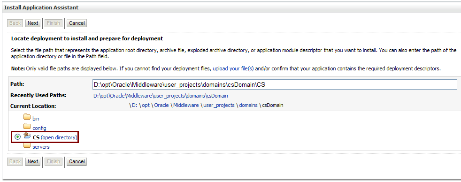The height and width of the screenshot is (182, 461).
Task: Click the config folder icon
Action: coord(27,126)
